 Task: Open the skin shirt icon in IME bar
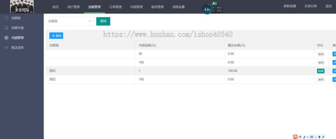click(319, 137)
